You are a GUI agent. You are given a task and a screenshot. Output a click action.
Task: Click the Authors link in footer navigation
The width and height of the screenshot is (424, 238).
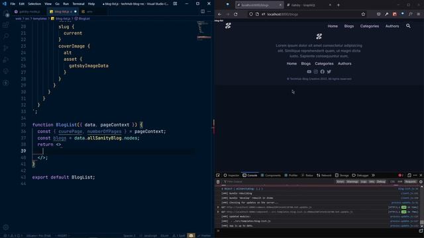coord(344,63)
